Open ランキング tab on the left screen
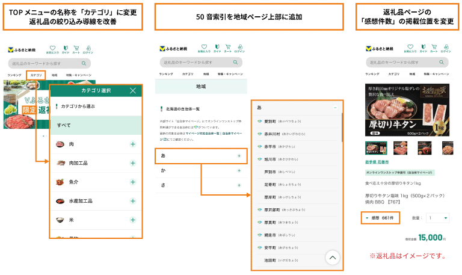The height and width of the screenshot is (275, 462). pyautogui.click(x=14, y=75)
